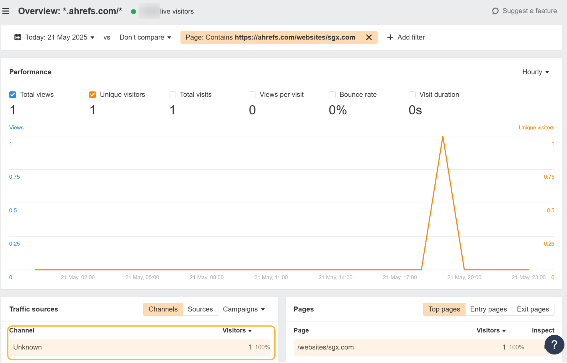Click the Views axis label link
The width and height of the screenshot is (567, 363).
[16, 127]
